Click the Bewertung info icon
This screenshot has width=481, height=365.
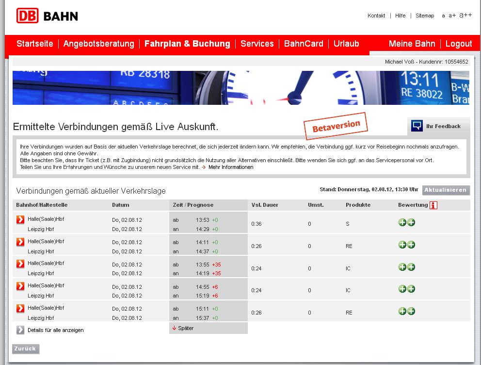pos(433,205)
